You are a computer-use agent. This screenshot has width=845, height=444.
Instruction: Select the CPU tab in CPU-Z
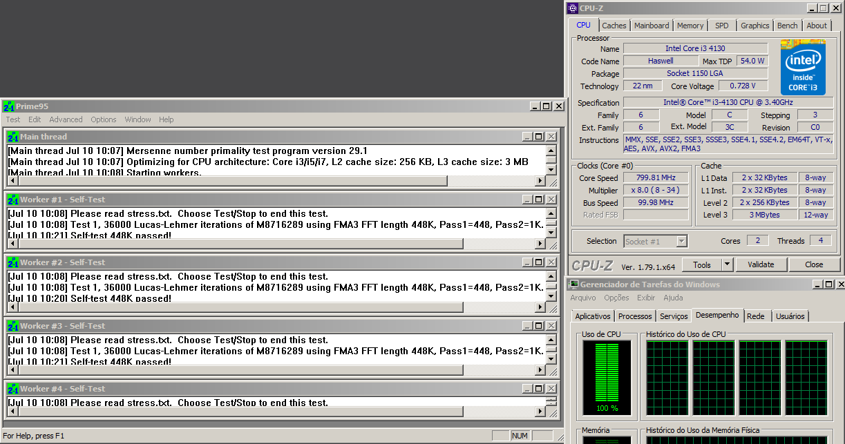tap(584, 25)
